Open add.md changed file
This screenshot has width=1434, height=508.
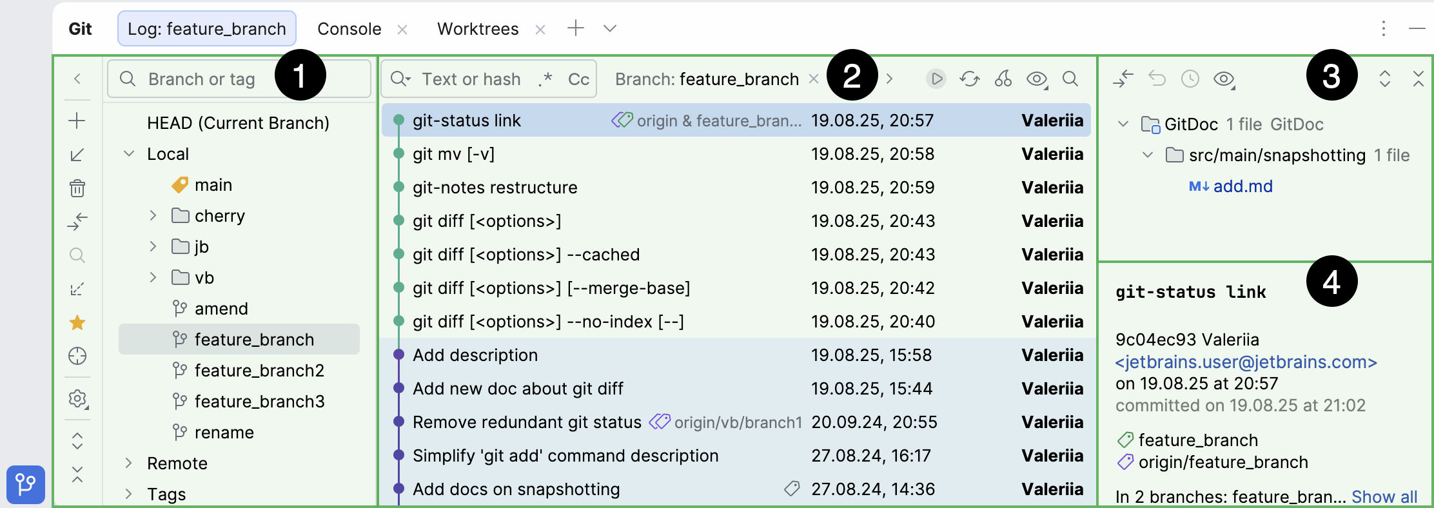(x=1242, y=186)
